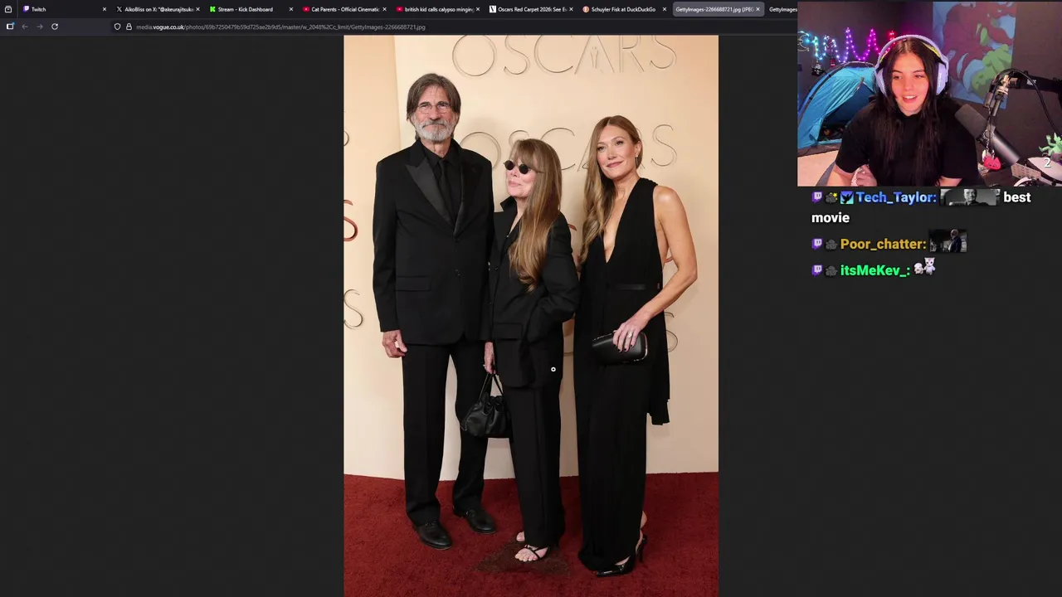
Task: Click the Kick favicon on Stream tab
Action: click(212, 9)
